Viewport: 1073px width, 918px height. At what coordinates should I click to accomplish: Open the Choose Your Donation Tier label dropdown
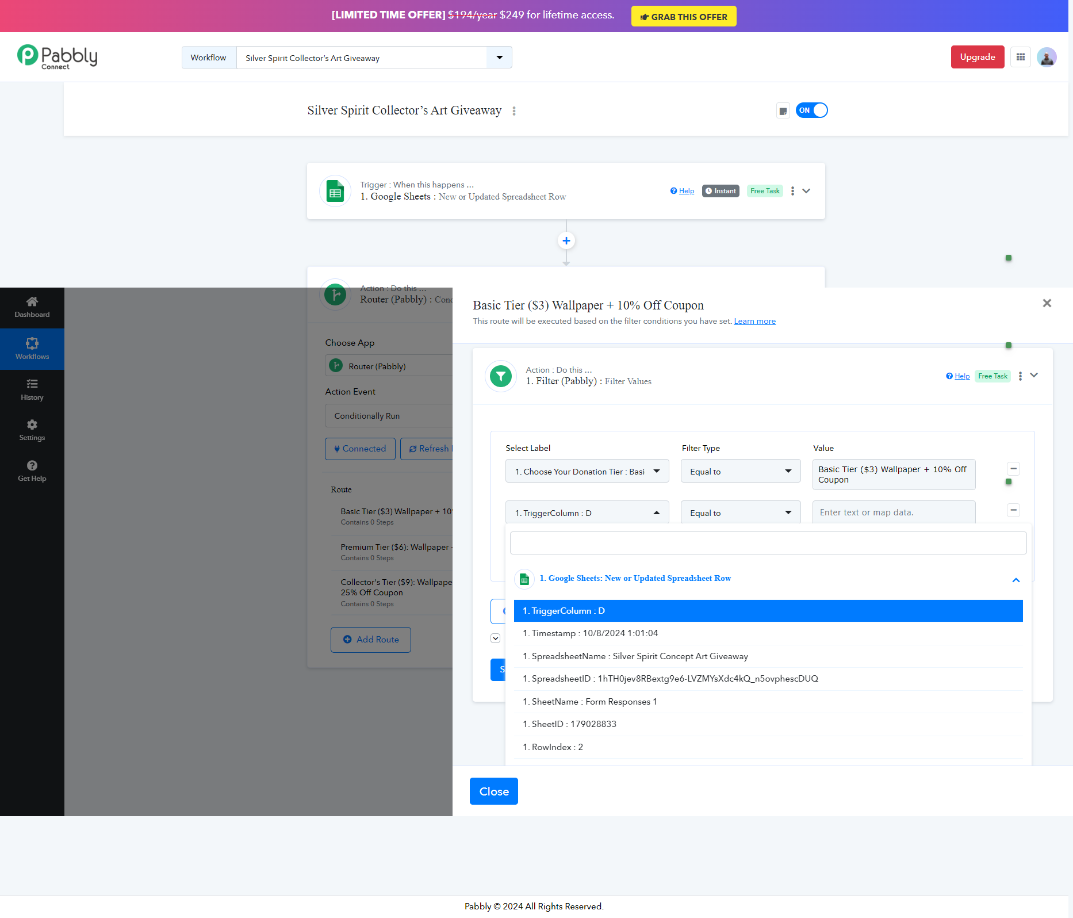click(x=587, y=471)
